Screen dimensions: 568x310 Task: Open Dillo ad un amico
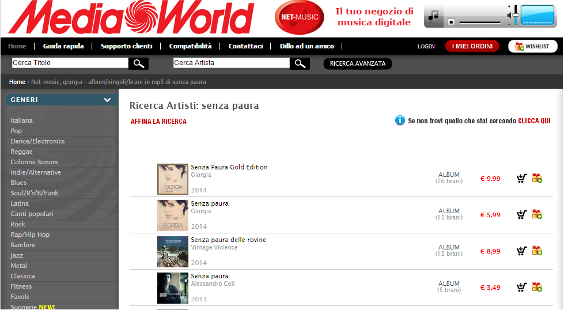[x=307, y=46]
